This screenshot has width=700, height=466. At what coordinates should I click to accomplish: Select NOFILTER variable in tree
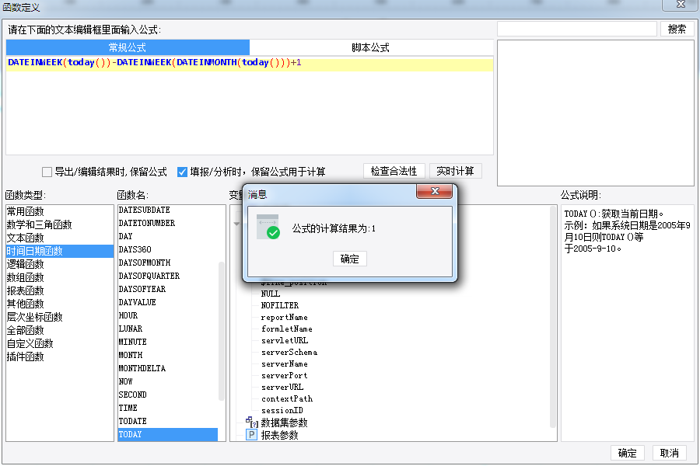coord(280,305)
